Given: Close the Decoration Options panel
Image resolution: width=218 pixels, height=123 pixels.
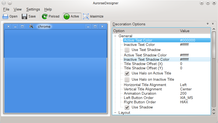Looking at the screenshot, I should (213, 24).
